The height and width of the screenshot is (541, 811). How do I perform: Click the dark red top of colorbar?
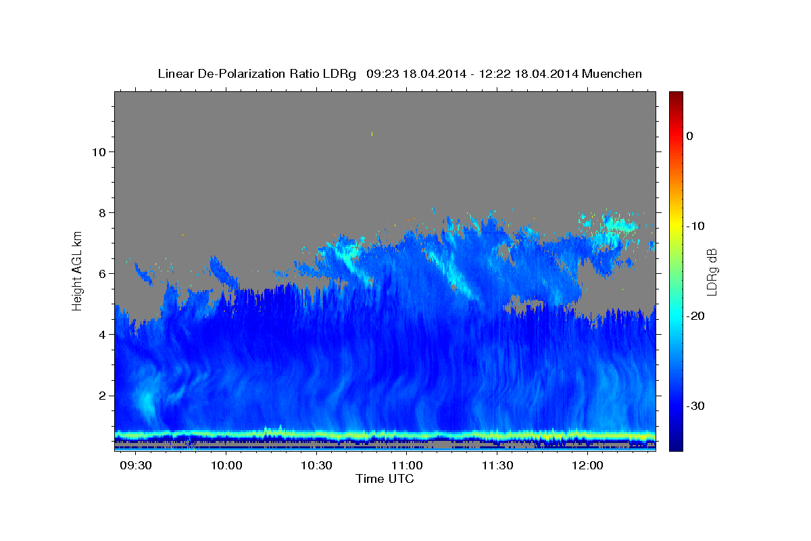click(675, 98)
